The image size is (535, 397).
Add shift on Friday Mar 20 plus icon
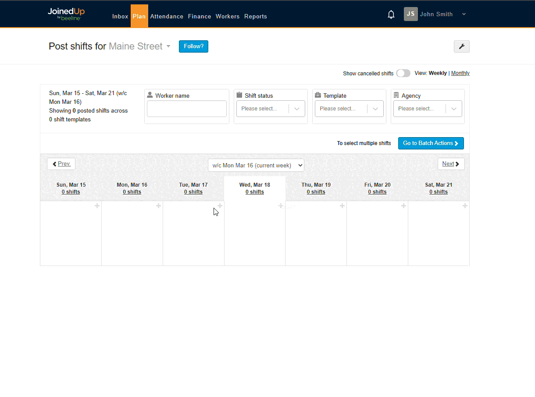403,206
